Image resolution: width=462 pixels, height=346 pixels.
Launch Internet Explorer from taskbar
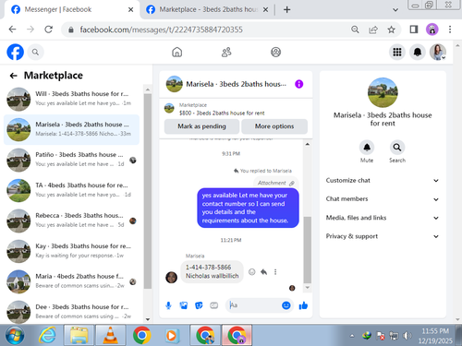[x=47, y=335]
